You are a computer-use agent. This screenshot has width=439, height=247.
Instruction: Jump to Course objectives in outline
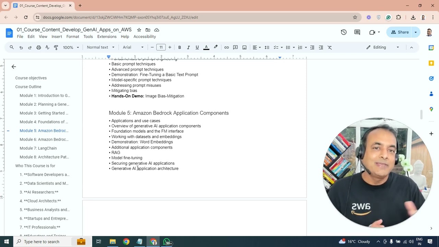(31, 78)
